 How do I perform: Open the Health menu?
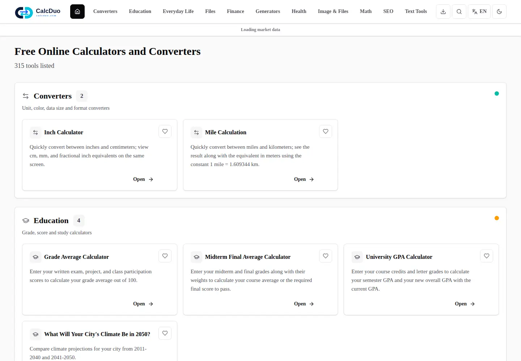coord(299,12)
